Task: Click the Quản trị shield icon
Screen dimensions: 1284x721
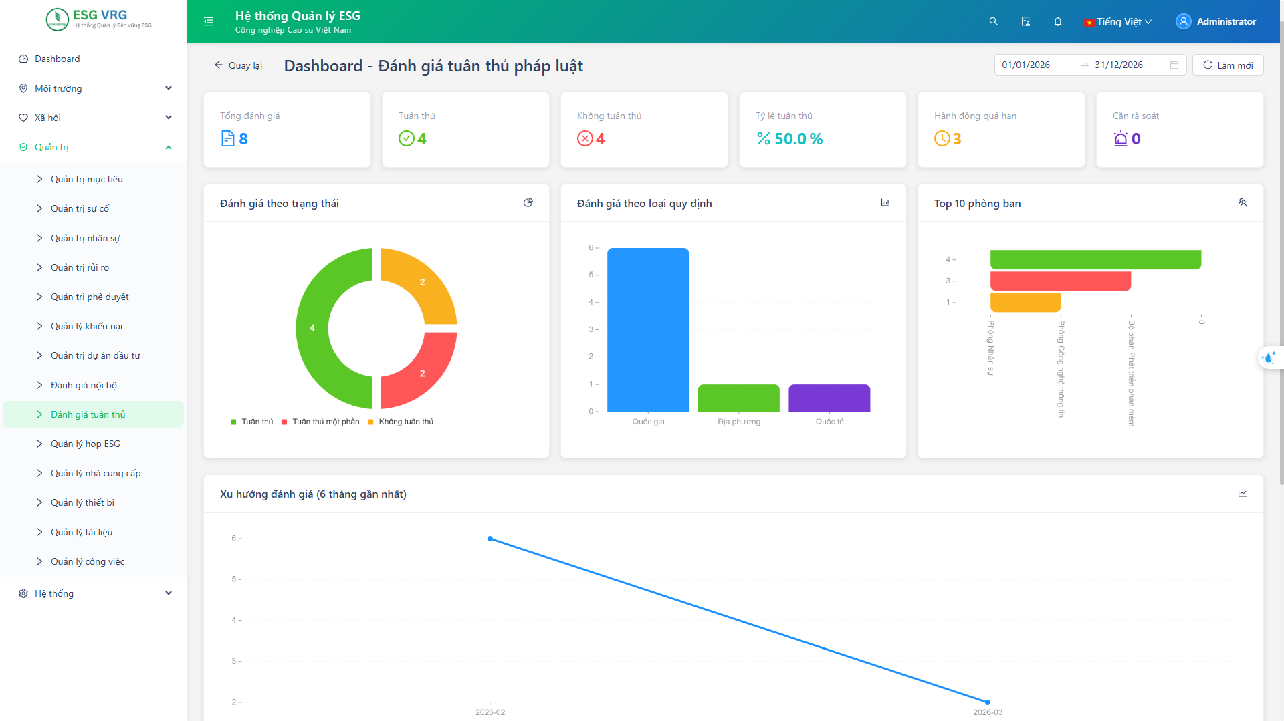Action: [x=23, y=147]
